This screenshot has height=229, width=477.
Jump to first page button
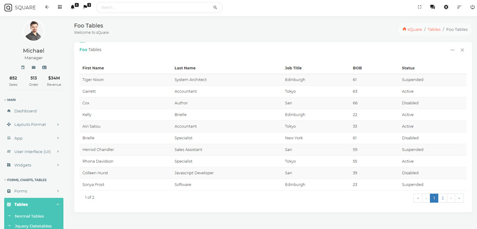(x=418, y=198)
